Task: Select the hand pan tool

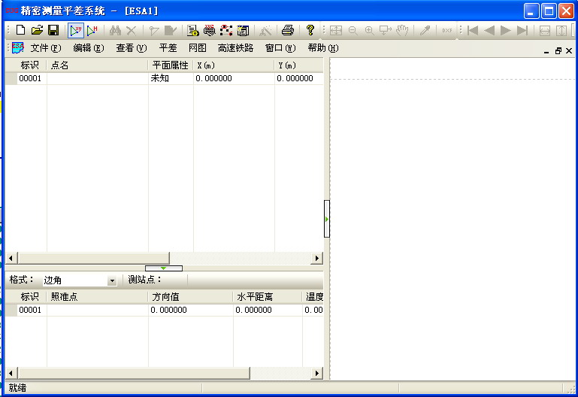Action: pos(402,30)
